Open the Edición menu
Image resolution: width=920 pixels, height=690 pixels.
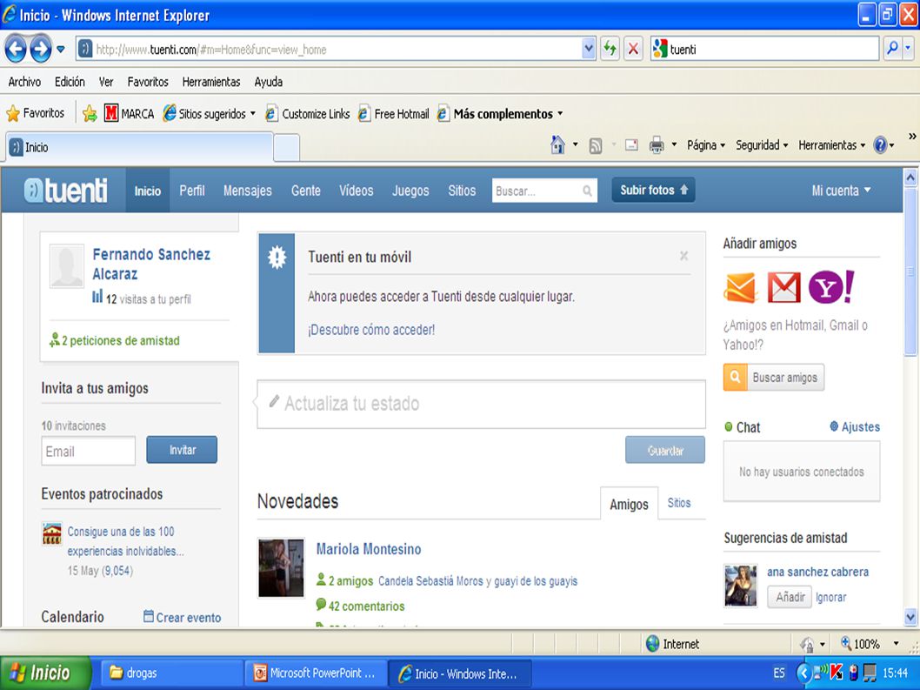click(x=70, y=82)
